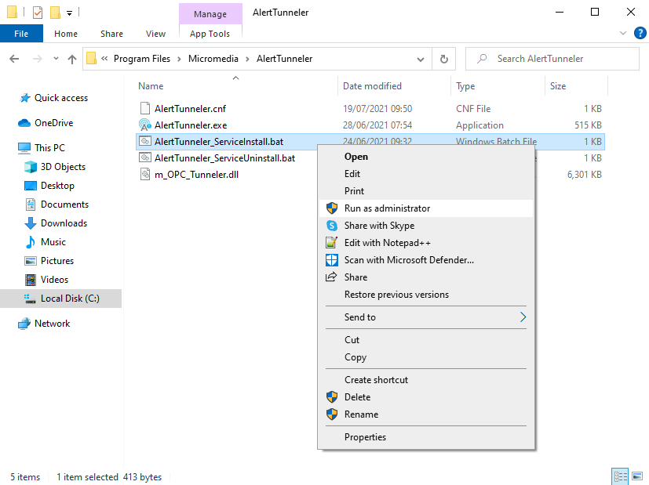This screenshot has width=649, height=485.
Task: Open the Help question mark icon
Action: pos(640,34)
